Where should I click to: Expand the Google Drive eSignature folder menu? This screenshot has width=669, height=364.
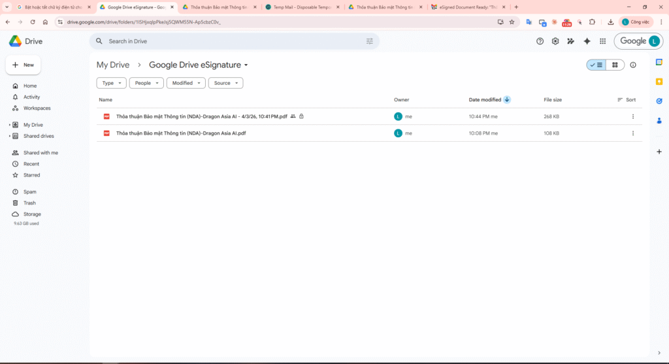(246, 65)
